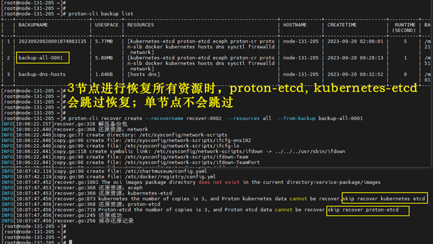433x244 pixels.
Task: Click runtime value 5 in first row
Action: [x=405, y=41]
